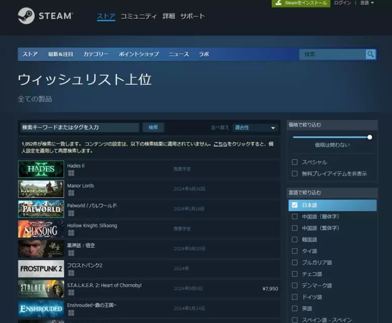This screenshot has width=392, height=323.
Task: Open the 適合性 sort dropdown
Action: pos(255,127)
